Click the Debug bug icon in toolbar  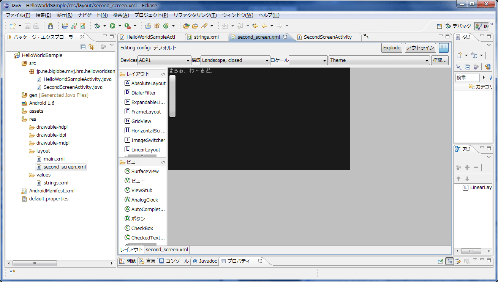tap(97, 26)
